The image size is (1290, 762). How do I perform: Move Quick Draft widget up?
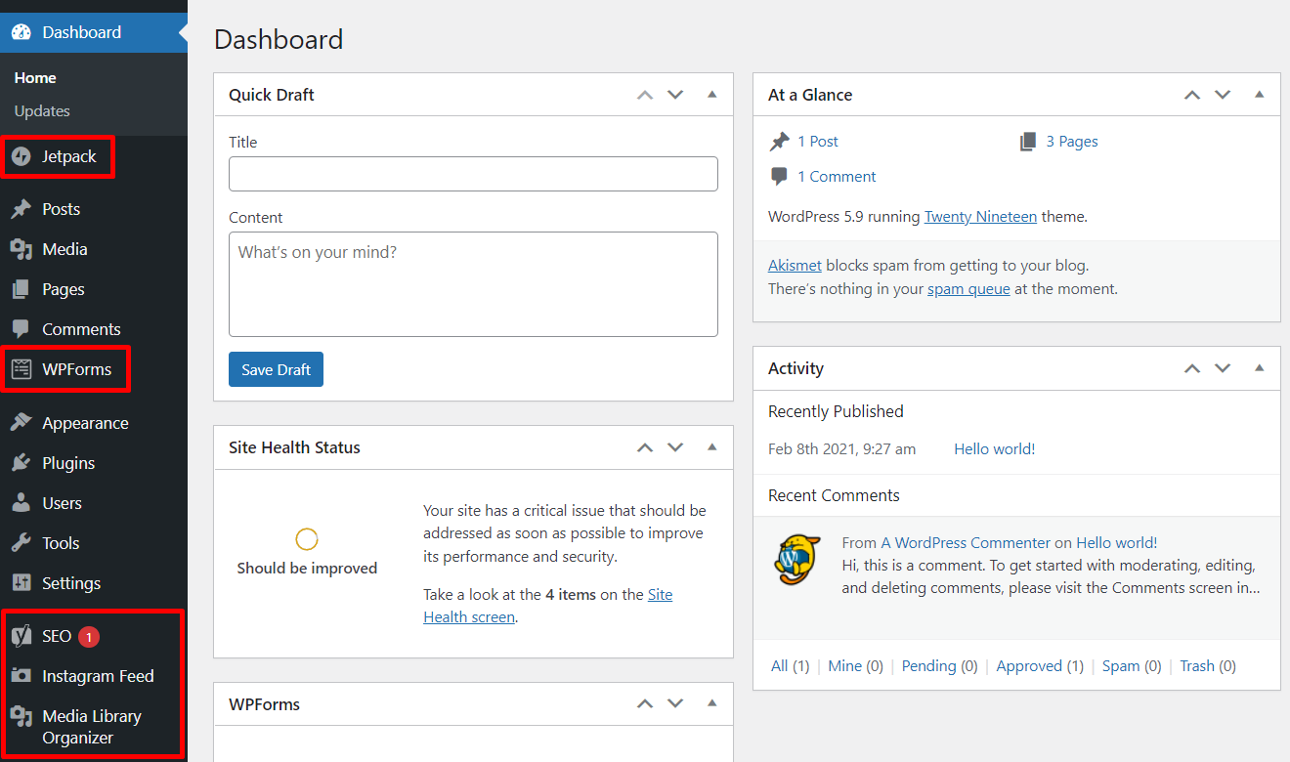click(644, 95)
